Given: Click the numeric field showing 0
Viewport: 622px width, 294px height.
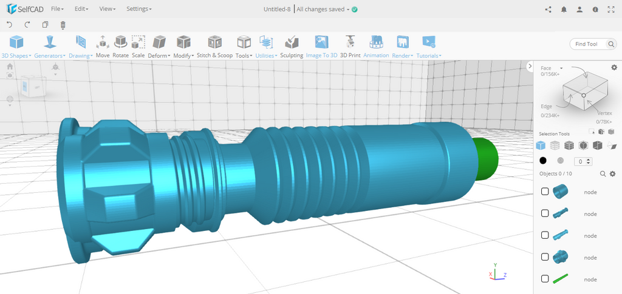Looking at the screenshot, I should coord(583,161).
